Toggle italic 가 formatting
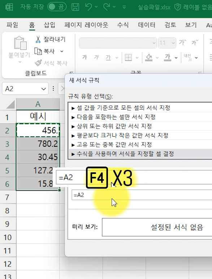 96,57
